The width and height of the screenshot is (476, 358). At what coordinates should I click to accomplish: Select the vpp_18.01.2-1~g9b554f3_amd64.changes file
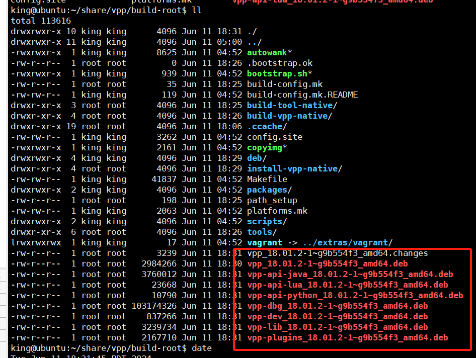(x=338, y=253)
